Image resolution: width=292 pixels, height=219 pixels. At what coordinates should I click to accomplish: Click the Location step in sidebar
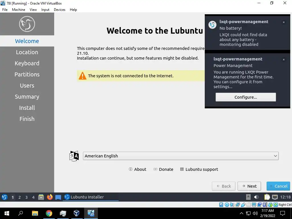(27, 52)
